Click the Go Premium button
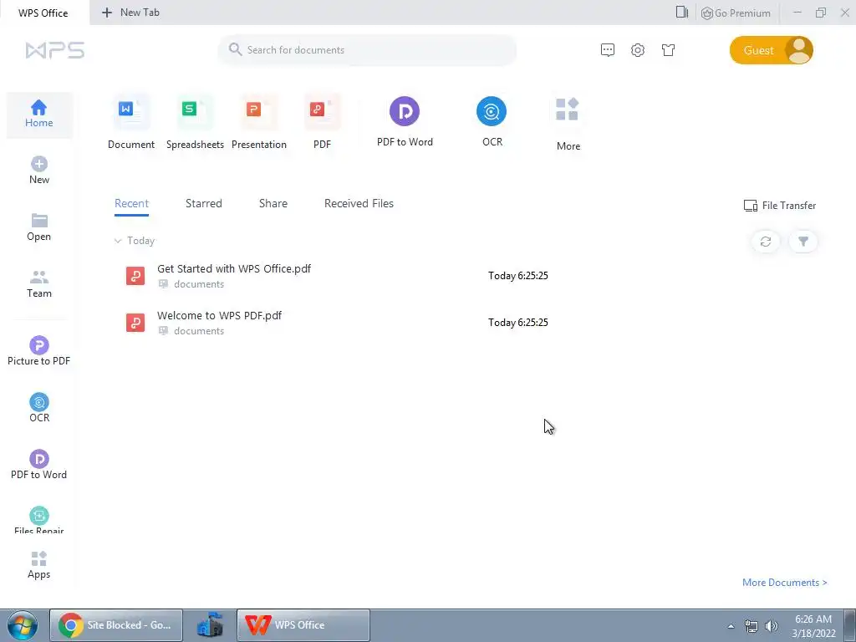 (x=736, y=13)
